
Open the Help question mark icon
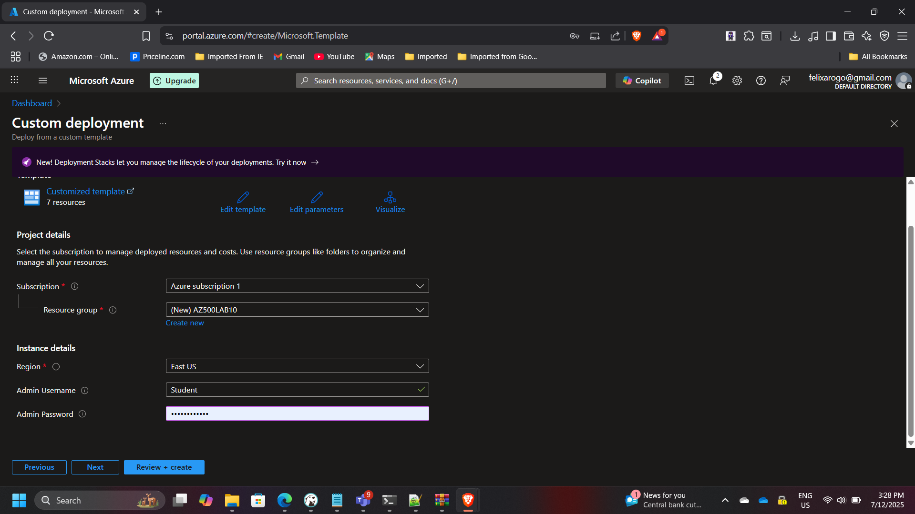761,81
